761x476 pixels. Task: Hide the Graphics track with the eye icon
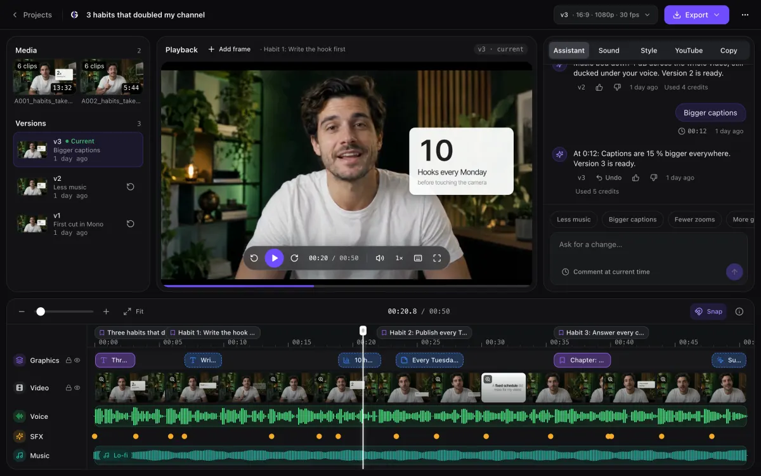click(77, 360)
